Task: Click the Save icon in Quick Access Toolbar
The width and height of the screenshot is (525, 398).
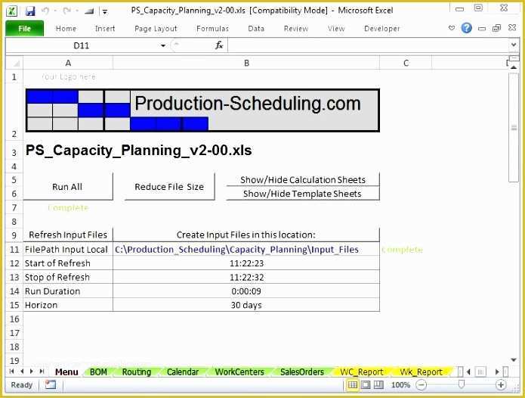Action: tap(30, 11)
